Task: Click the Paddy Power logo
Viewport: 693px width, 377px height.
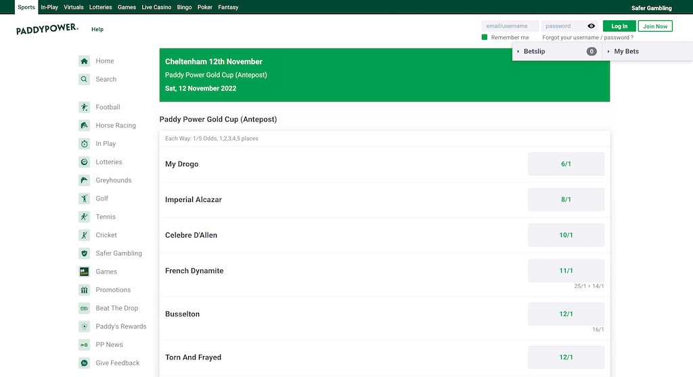Action: 47,29
